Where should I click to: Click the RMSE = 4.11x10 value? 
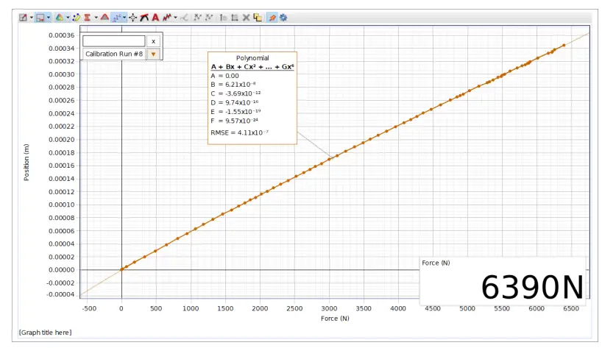coord(240,132)
